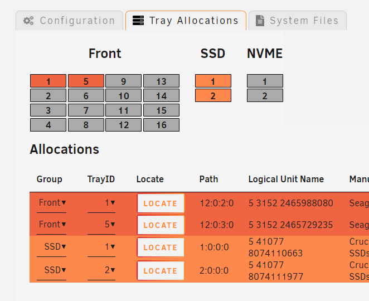Click path value 12:0:2:0

tap(217, 203)
